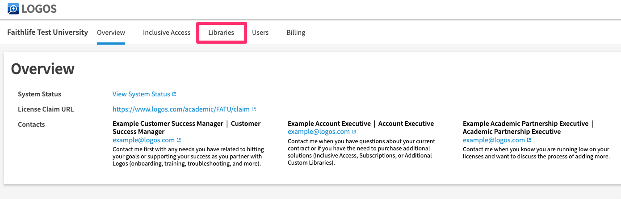
Task: Email the Academic Partnership Executive
Action: [x=494, y=140]
